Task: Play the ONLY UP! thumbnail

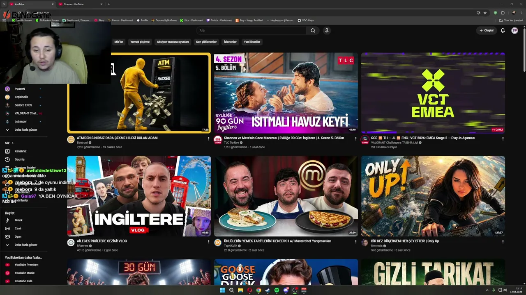Action: (x=433, y=196)
